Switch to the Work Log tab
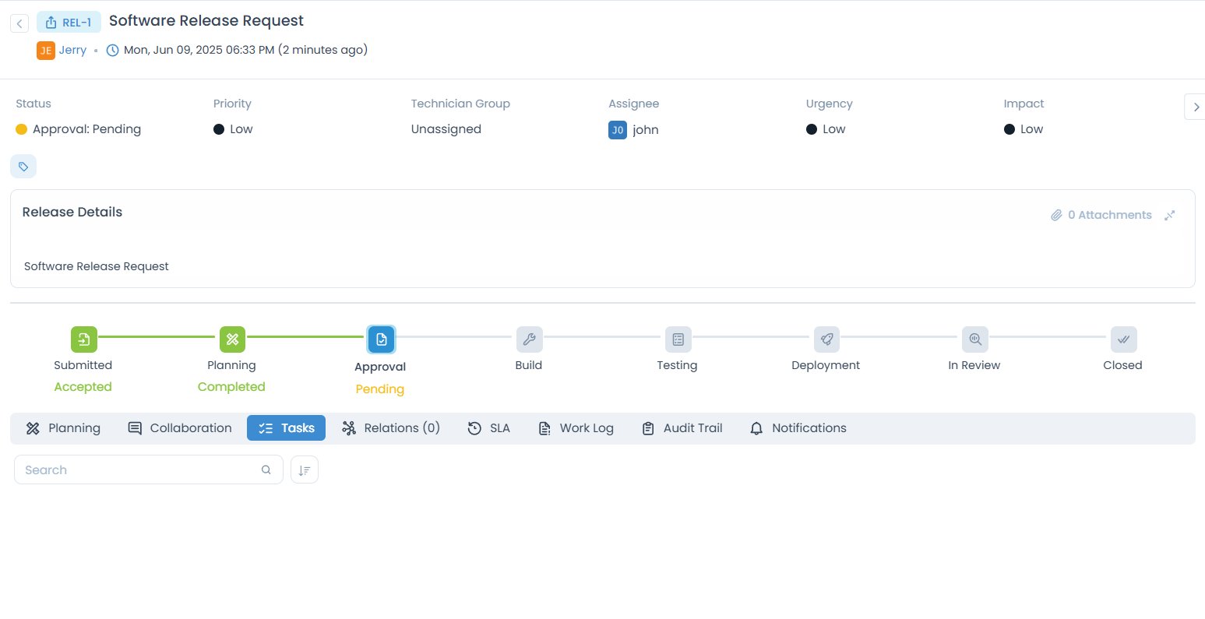This screenshot has width=1205, height=619. point(576,427)
